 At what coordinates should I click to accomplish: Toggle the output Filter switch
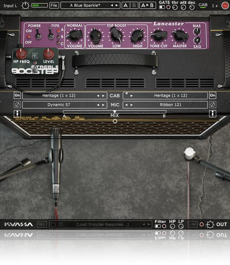[x=158, y=226]
